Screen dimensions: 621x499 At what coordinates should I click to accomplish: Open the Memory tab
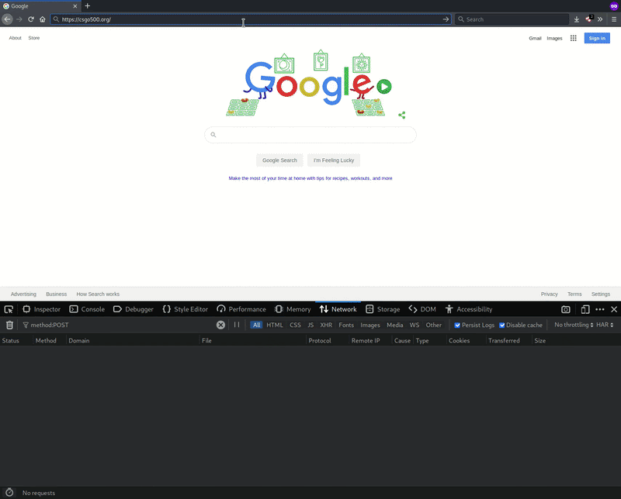(x=293, y=309)
